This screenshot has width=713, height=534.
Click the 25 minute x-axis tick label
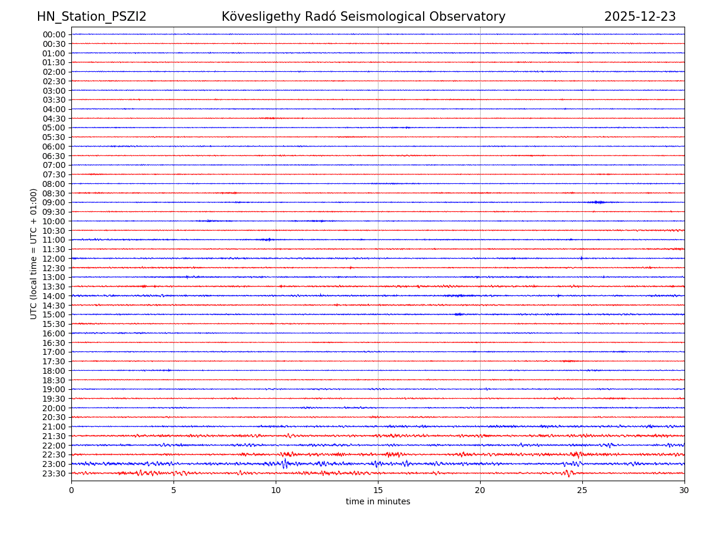(x=582, y=490)
